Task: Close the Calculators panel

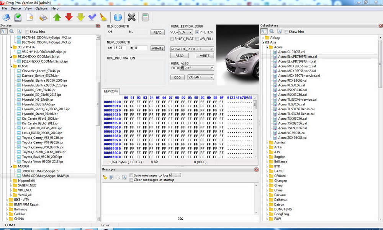Action: (381, 26)
